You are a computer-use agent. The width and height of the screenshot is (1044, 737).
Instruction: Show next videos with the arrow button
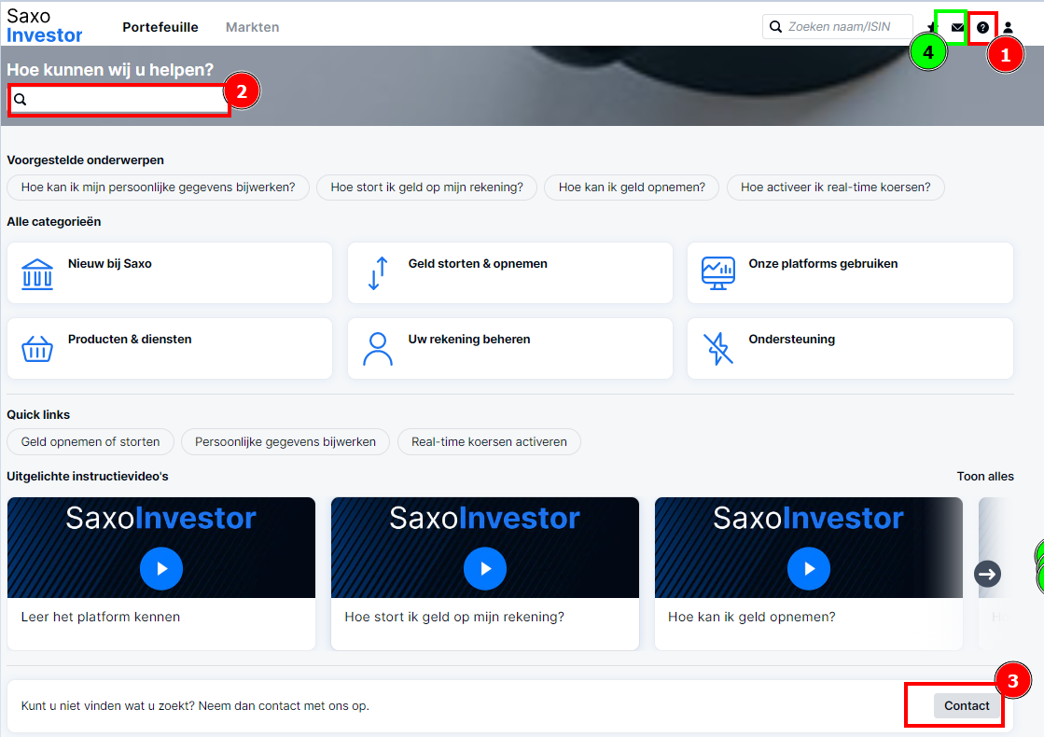tap(987, 573)
